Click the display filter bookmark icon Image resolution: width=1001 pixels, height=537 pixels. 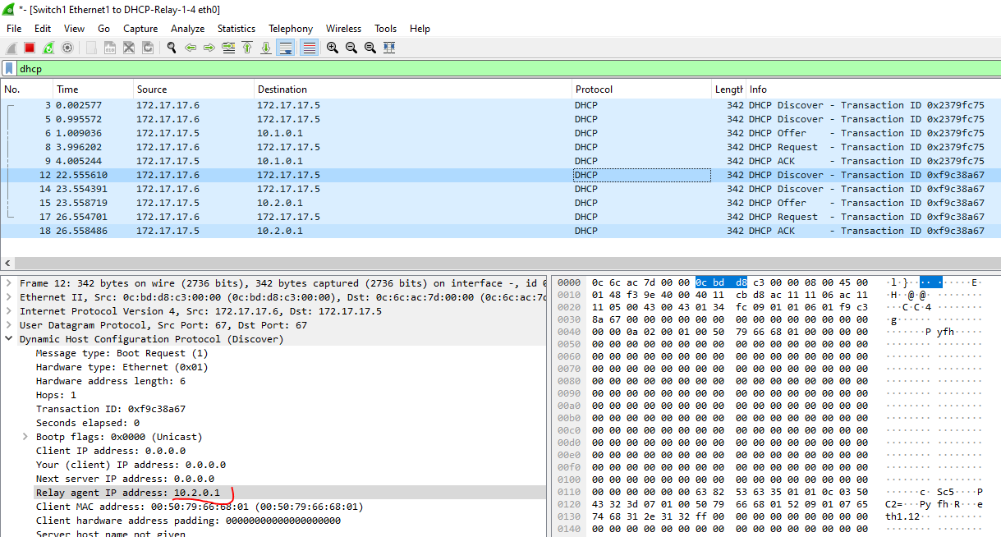pos(9,69)
